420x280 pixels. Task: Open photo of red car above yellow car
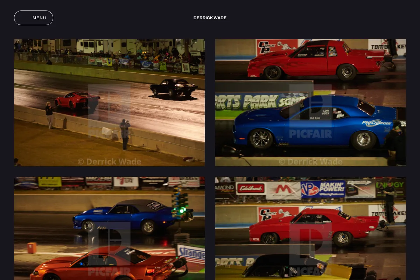click(x=310, y=228)
